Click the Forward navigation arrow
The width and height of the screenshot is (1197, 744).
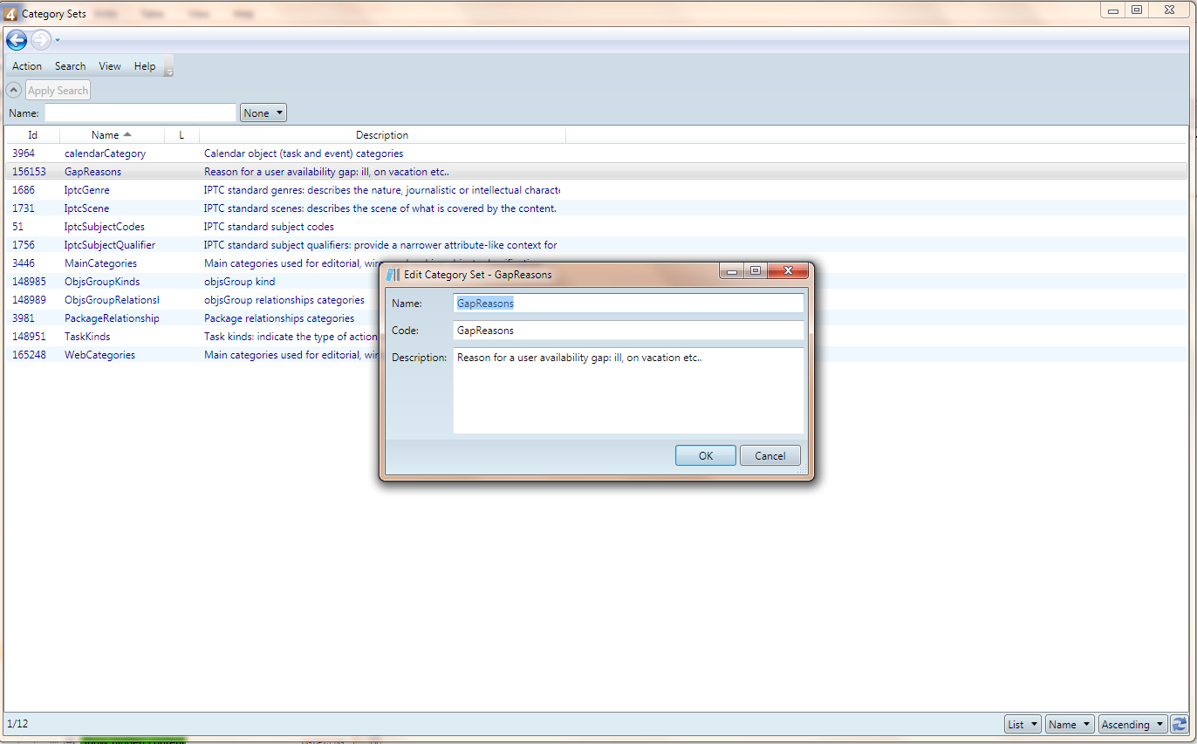point(40,40)
